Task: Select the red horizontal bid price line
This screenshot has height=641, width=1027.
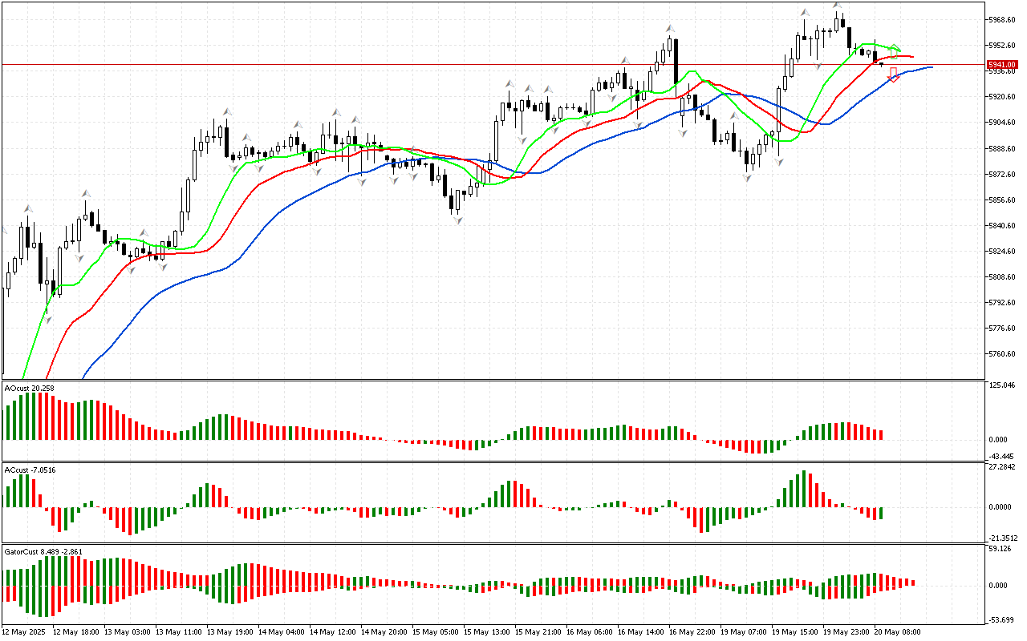Action: pyautogui.click(x=481, y=64)
